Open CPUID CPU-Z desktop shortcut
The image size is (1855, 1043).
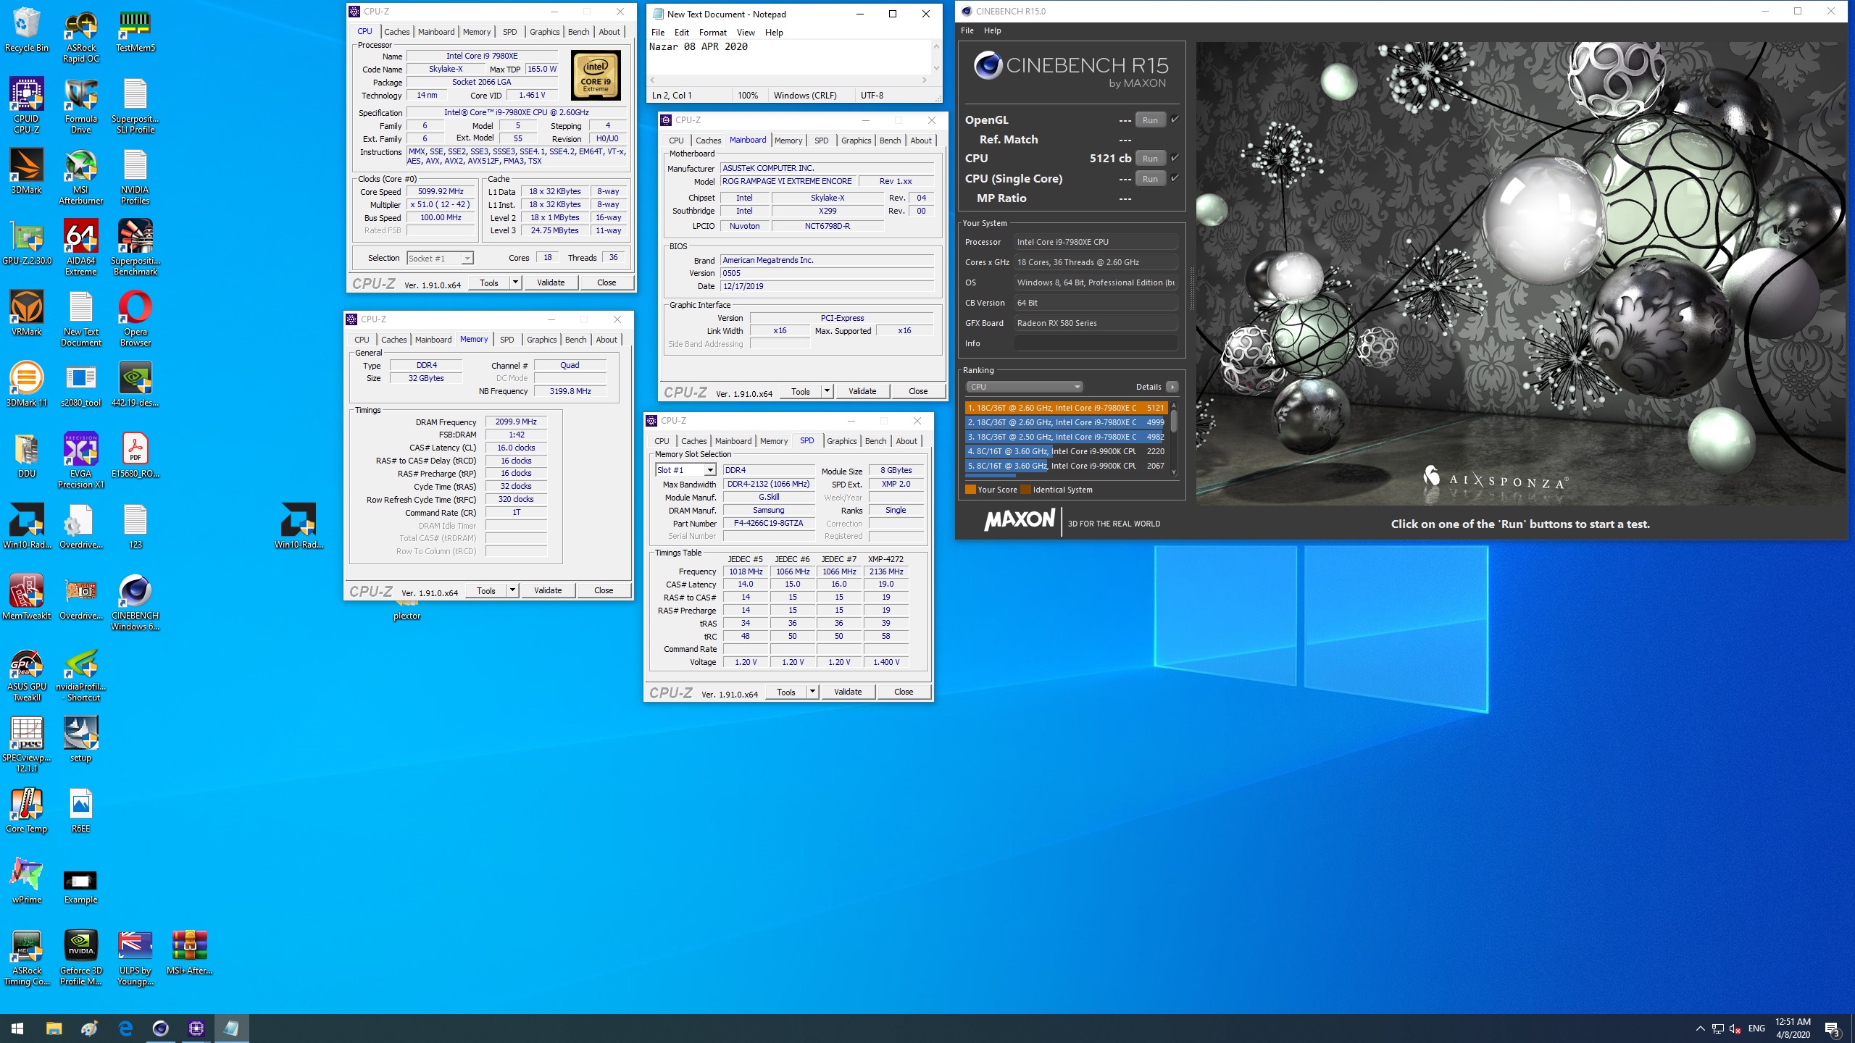[x=26, y=105]
